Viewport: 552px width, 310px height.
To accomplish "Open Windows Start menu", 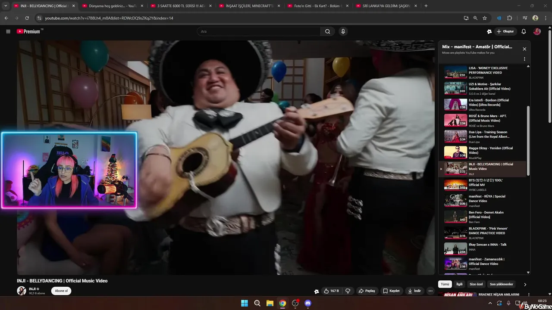I will pyautogui.click(x=245, y=303).
